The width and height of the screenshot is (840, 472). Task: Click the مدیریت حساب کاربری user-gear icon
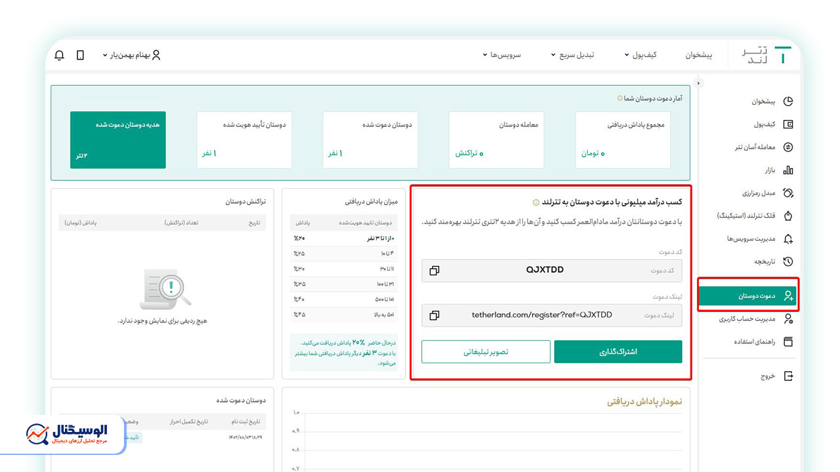coord(788,319)
